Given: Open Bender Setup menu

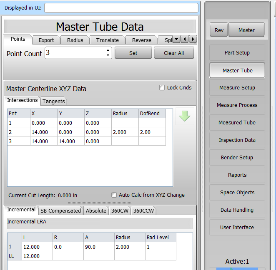Looking at the screenshot, I should point(237,157).
